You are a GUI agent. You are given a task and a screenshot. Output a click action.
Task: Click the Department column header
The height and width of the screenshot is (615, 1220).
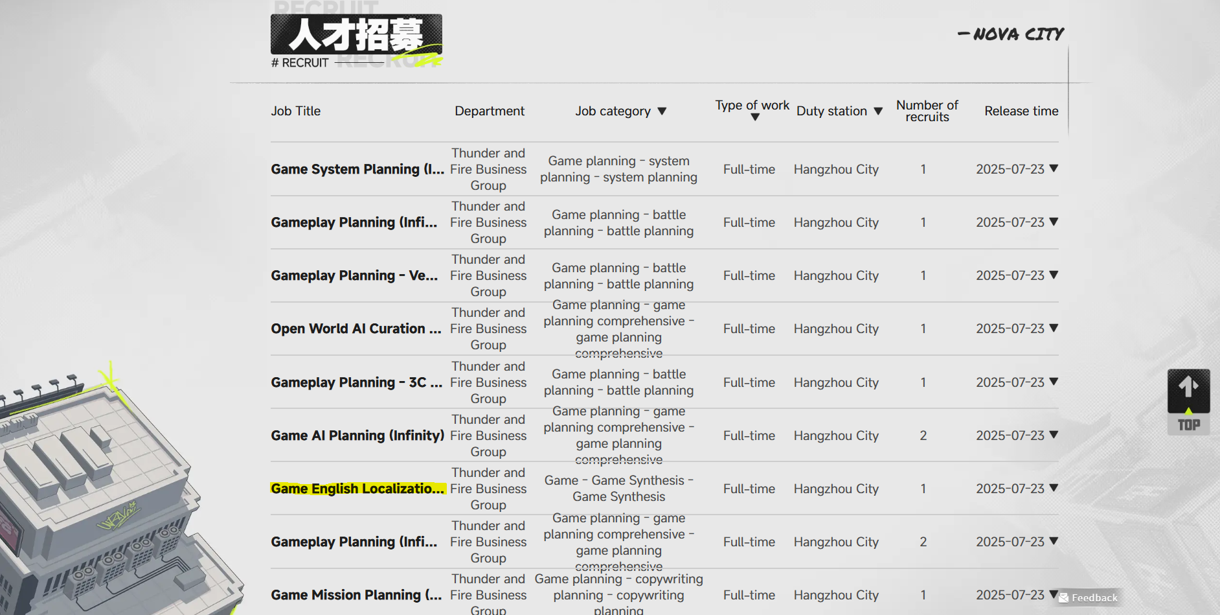tap(490, 111)
